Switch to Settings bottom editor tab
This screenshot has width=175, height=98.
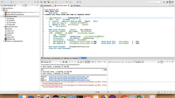pos(65,58)
